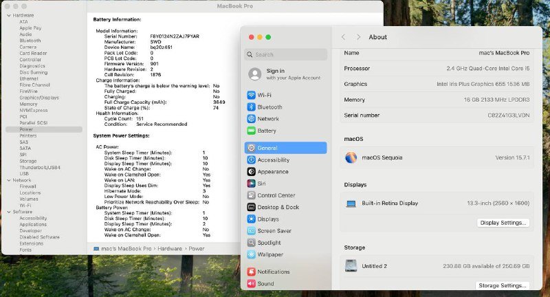Go forward using the right chevron in About
The width and height of the screenshot is (550, 297).
(x=358, y=37)
